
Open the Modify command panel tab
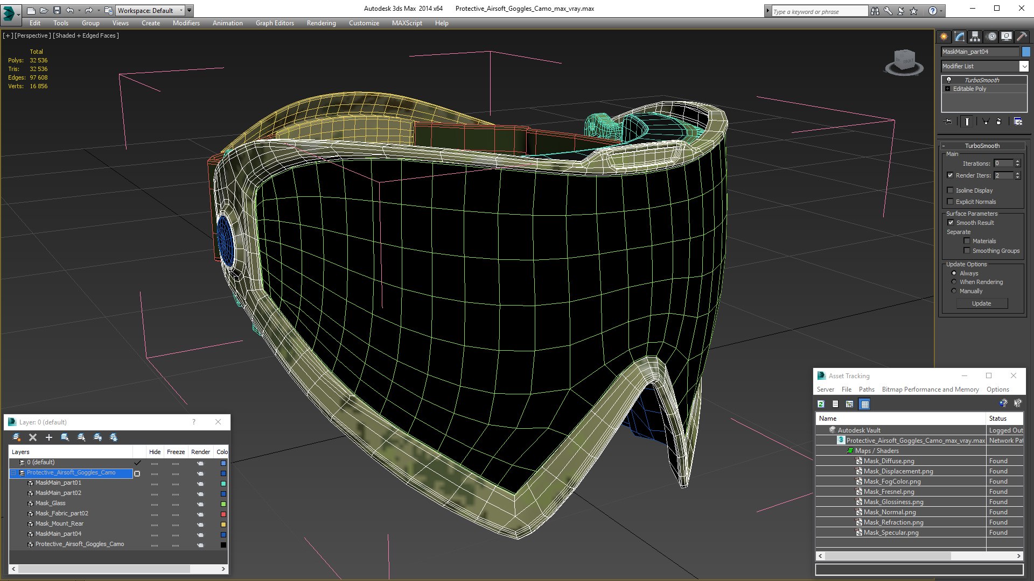[x=959, y=37]
